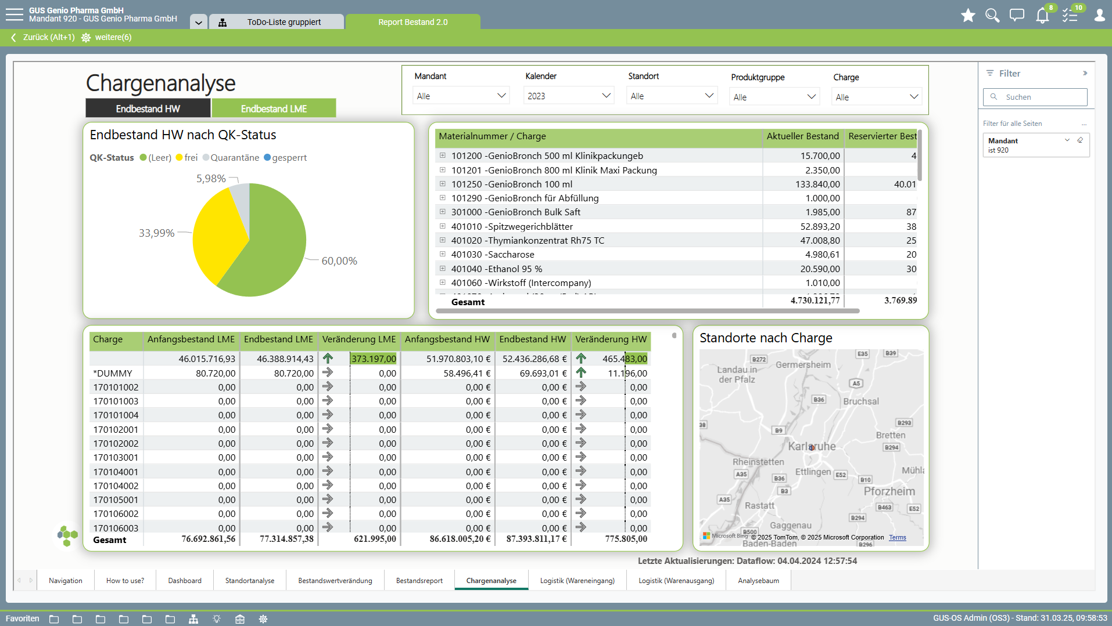The width and height of the screenshot is (1112, 626).
Task: Open the user profile icon
Action: coord(1099,16)
